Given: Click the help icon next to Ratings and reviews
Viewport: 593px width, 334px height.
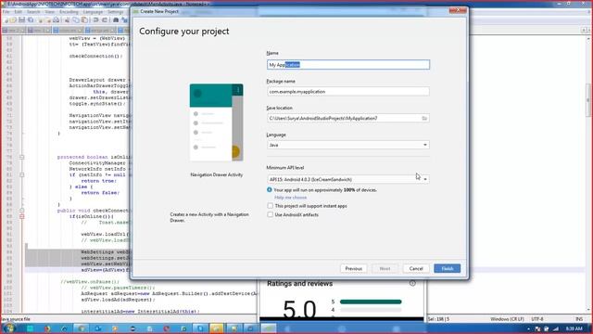Looking at the screenshot, I should pos(412,283).
